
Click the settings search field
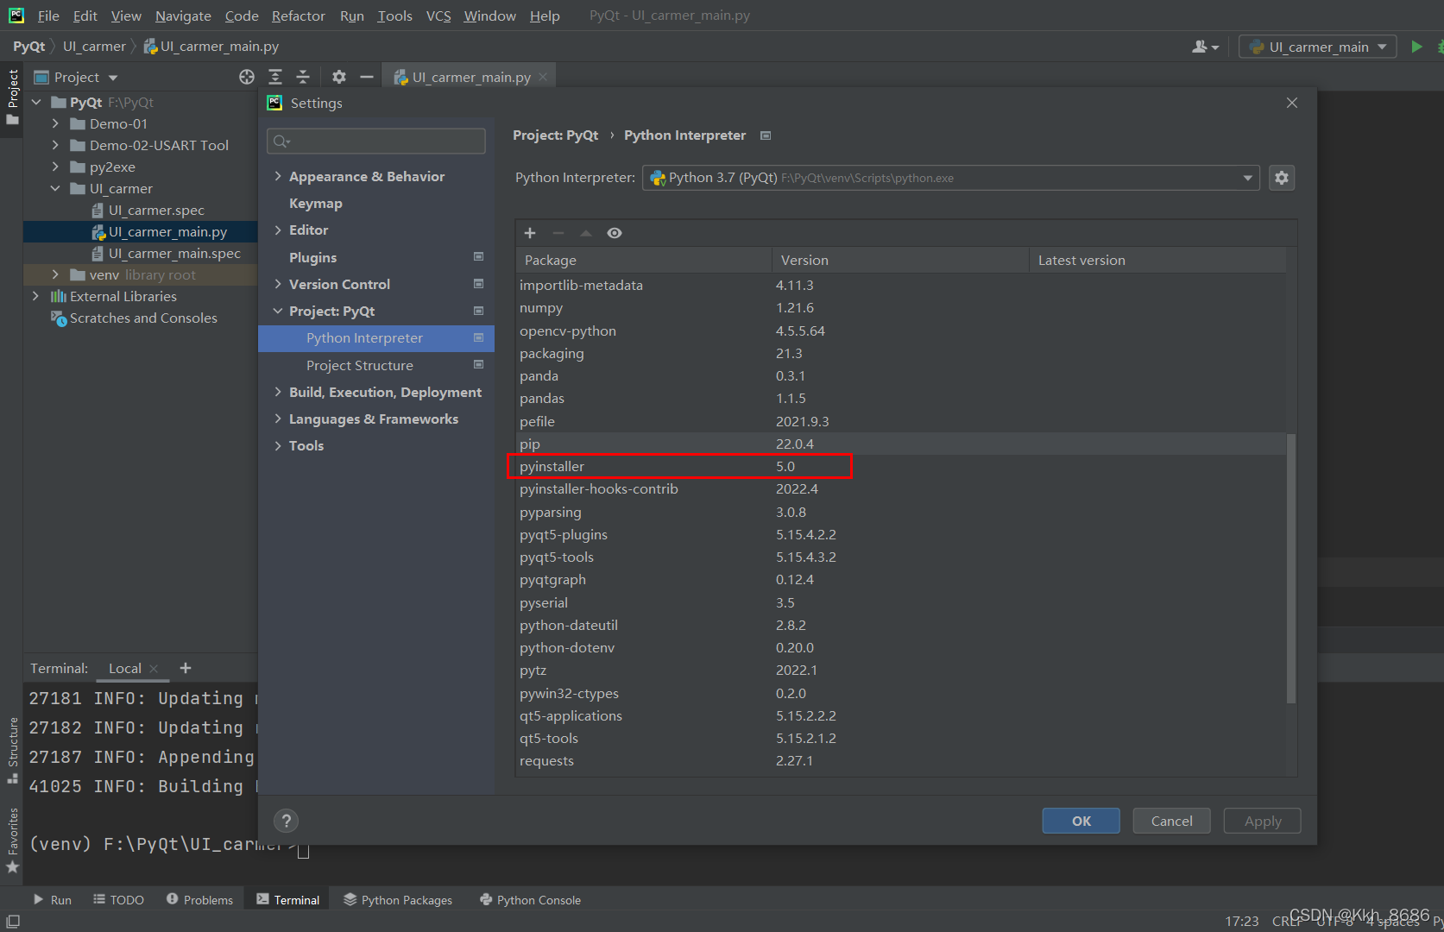tap(376, 141)
